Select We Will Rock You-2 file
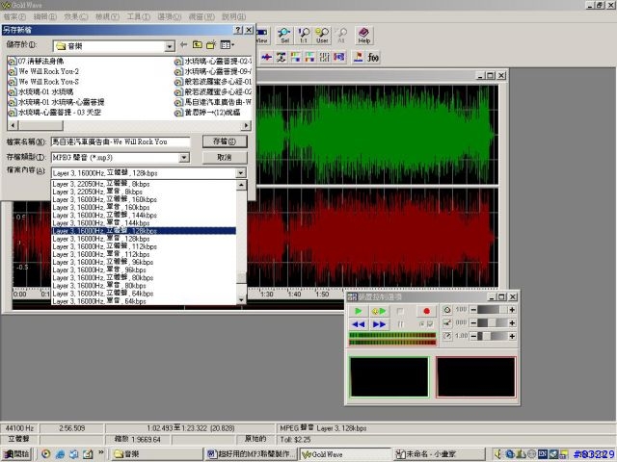617x462 pixels. click(44, 71)
